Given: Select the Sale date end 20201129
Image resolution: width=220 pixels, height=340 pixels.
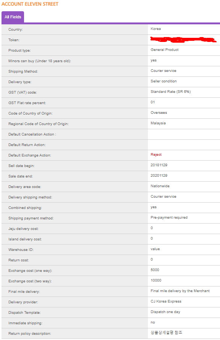Looking at the screenshot, I should click(x=159, y=175).
